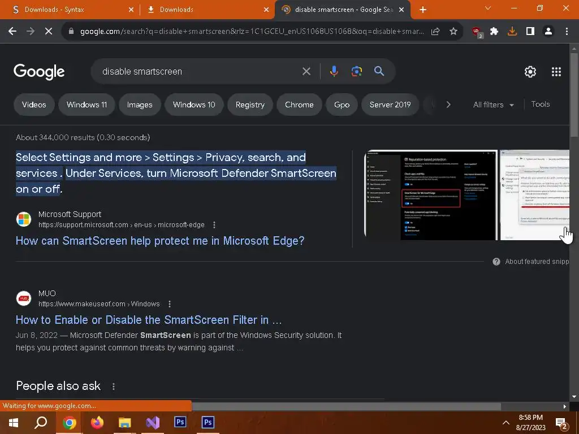Open the Extensions puzzle icon
Screen dimensions: 579x434
tap(494, 32)
